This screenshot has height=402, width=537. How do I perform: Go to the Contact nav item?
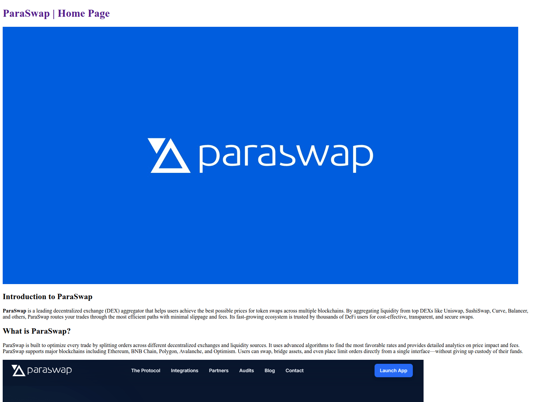[x=294, y=371]
